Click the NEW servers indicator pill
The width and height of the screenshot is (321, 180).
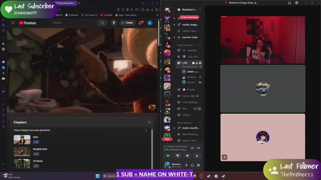[x=167, y=139]
